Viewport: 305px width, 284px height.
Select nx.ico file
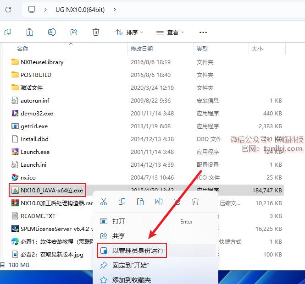tap(28, 178)
